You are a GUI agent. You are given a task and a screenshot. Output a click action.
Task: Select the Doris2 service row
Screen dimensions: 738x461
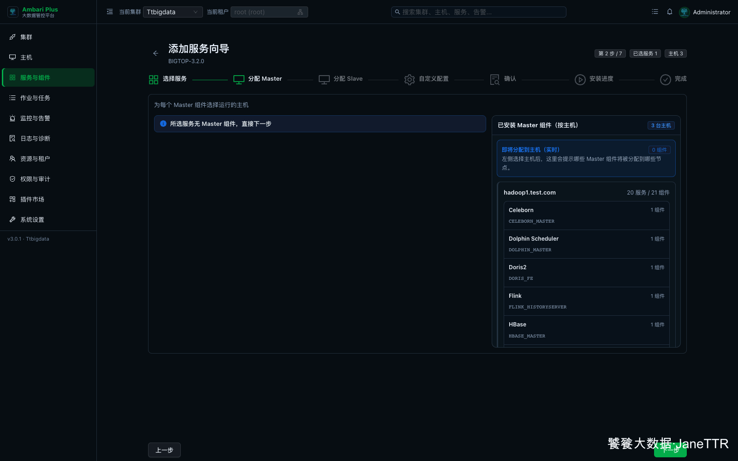tap(586, 272)
